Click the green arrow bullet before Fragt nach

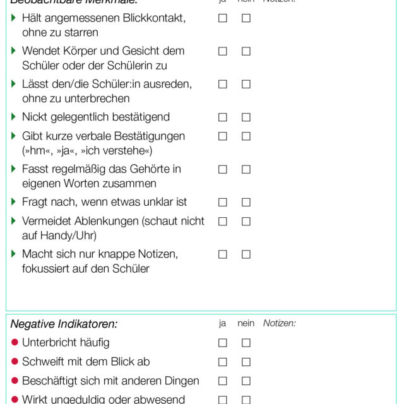pyautogui.click(x=14, y=202)
